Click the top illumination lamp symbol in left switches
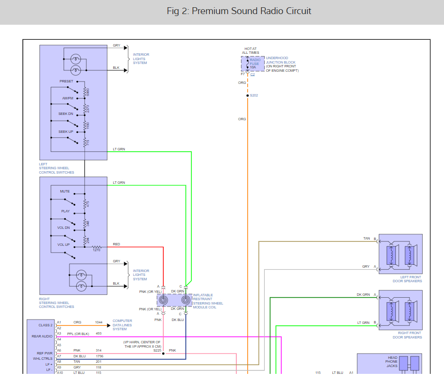The image size is (444, 386). (76, 59)
